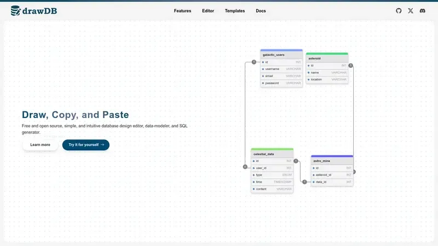This screenshot has height=246, width=438.
Task: Open the Discord icon link
Action: point(422,11)
